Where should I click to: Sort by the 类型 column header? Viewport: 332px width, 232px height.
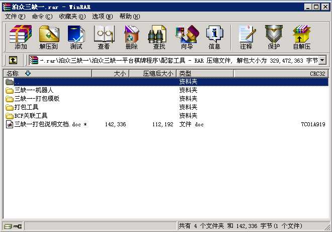pyautogui.click(x=205, y=73)
